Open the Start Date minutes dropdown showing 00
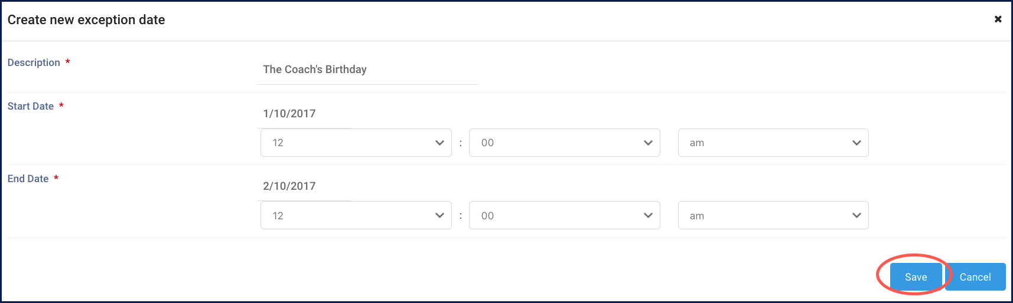Screen dimensions: 1013x303 point(555,143)
